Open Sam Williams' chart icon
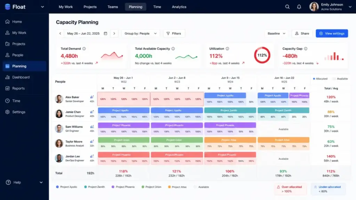The image size is (356, 200). 92,126
